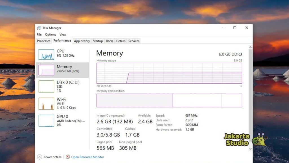Screen dimensions: 289x163
Task: Click the scrollbar down arrow
Action: pos(250,148)
